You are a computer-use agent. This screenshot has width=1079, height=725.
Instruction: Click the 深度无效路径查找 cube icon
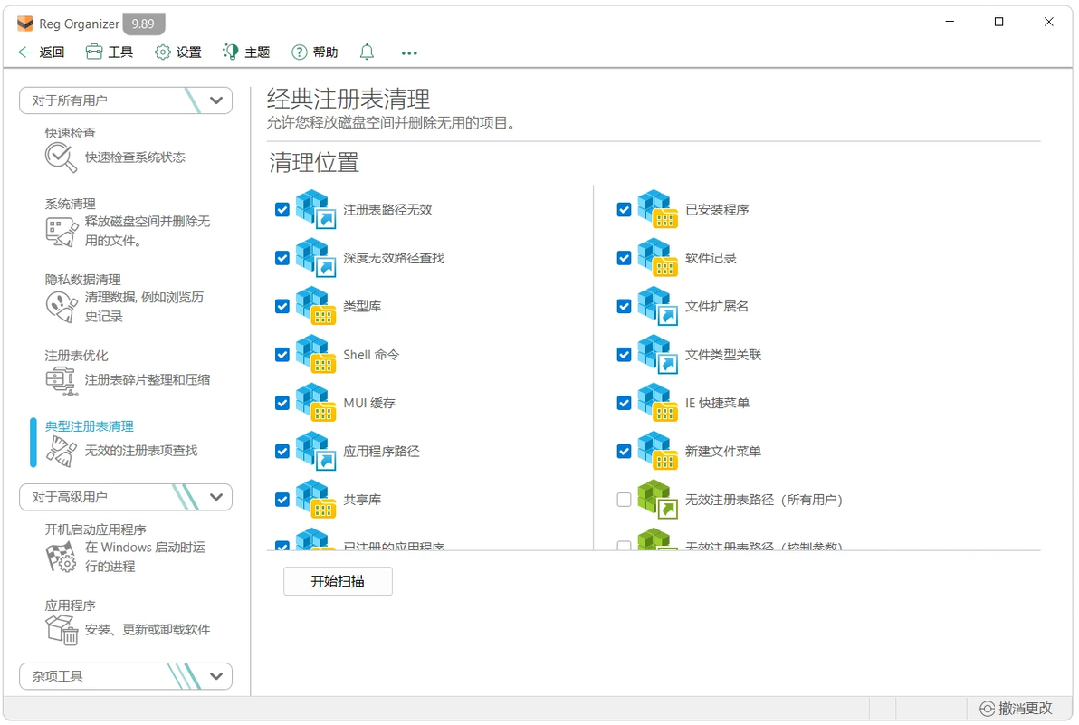tap(316, 257)
